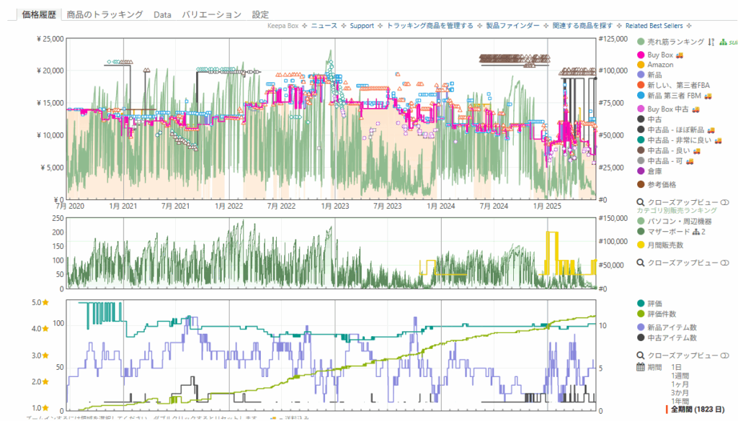Open the ニュース link

324,26
